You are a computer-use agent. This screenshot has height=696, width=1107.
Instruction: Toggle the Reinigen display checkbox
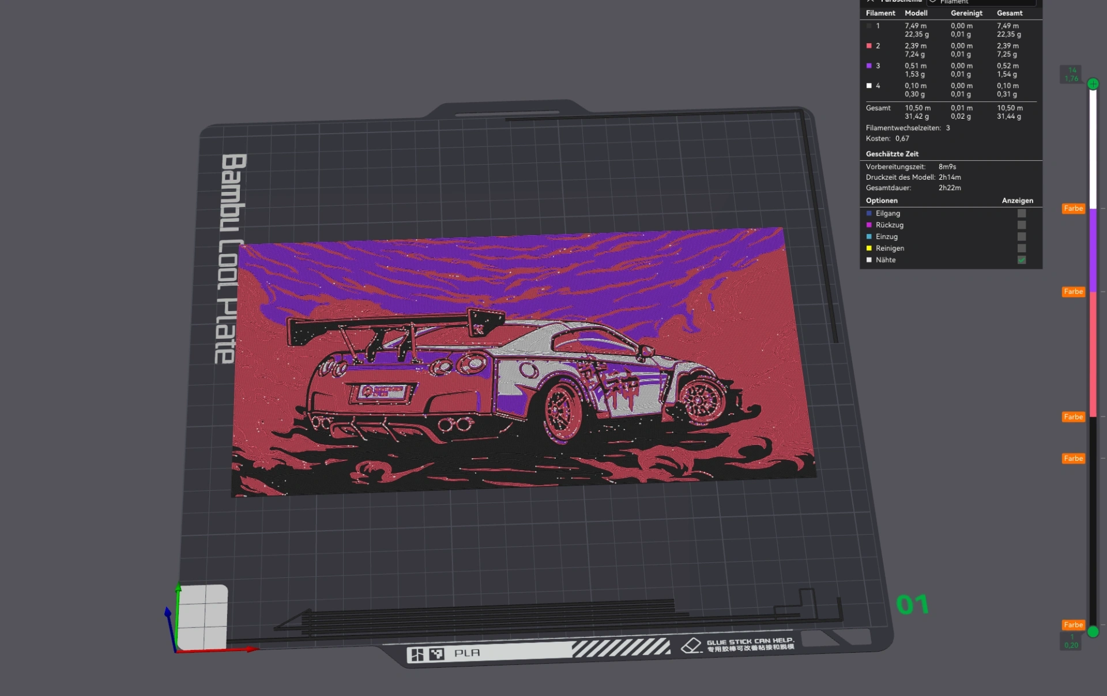pyautogui.click(x=1022, y=248)
